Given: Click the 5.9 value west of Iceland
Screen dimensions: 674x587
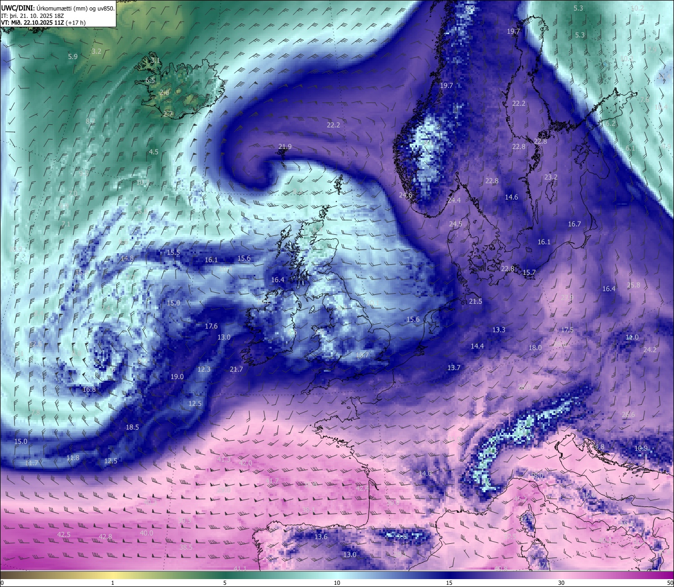Looking at the screenshot, I should [73, 56].
